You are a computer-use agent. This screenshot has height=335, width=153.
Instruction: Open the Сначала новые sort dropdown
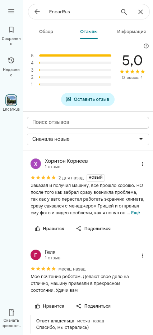coord(88,139)
